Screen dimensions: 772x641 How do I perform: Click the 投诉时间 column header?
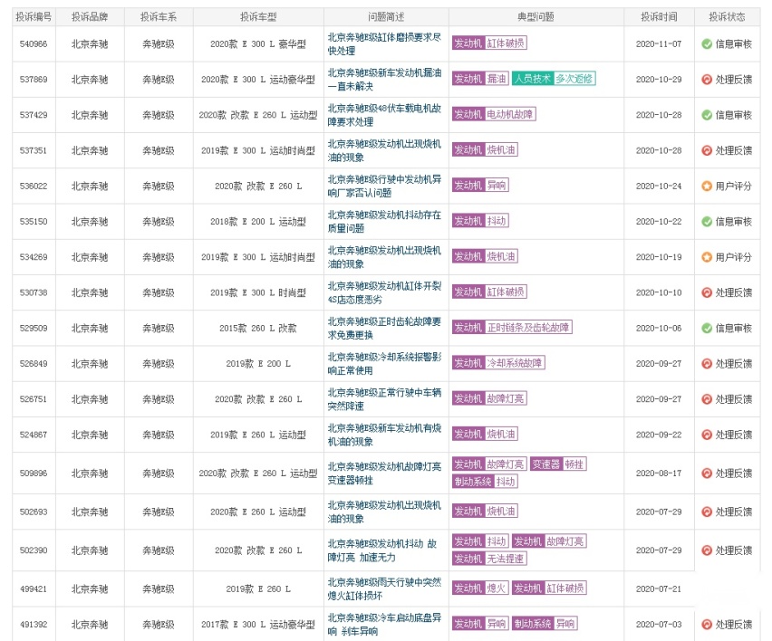[659, 16]
